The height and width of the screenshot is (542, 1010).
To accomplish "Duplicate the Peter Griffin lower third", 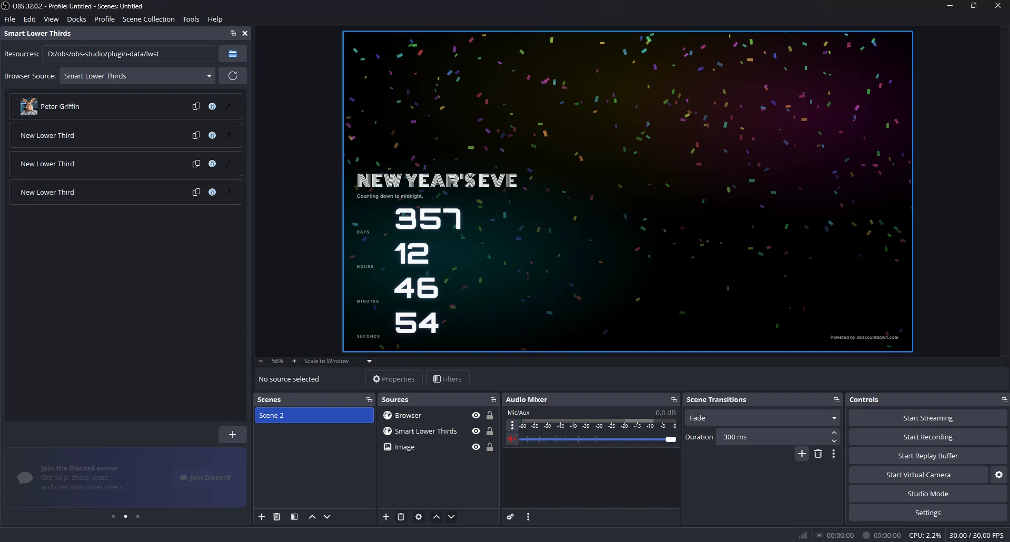I will 196,106.
